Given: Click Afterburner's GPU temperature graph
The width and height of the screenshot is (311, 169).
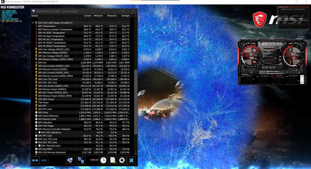Looking at the screenshot, I should pos(248,79).
